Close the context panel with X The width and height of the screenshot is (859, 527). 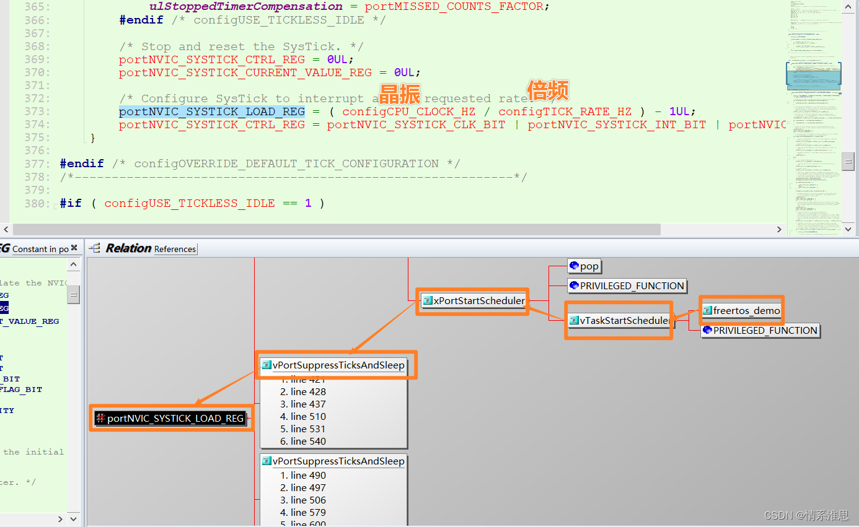click(x=74, y=248)
